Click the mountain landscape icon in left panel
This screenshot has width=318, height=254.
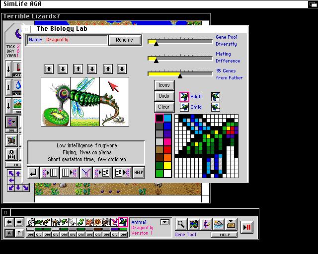(17, 104)
